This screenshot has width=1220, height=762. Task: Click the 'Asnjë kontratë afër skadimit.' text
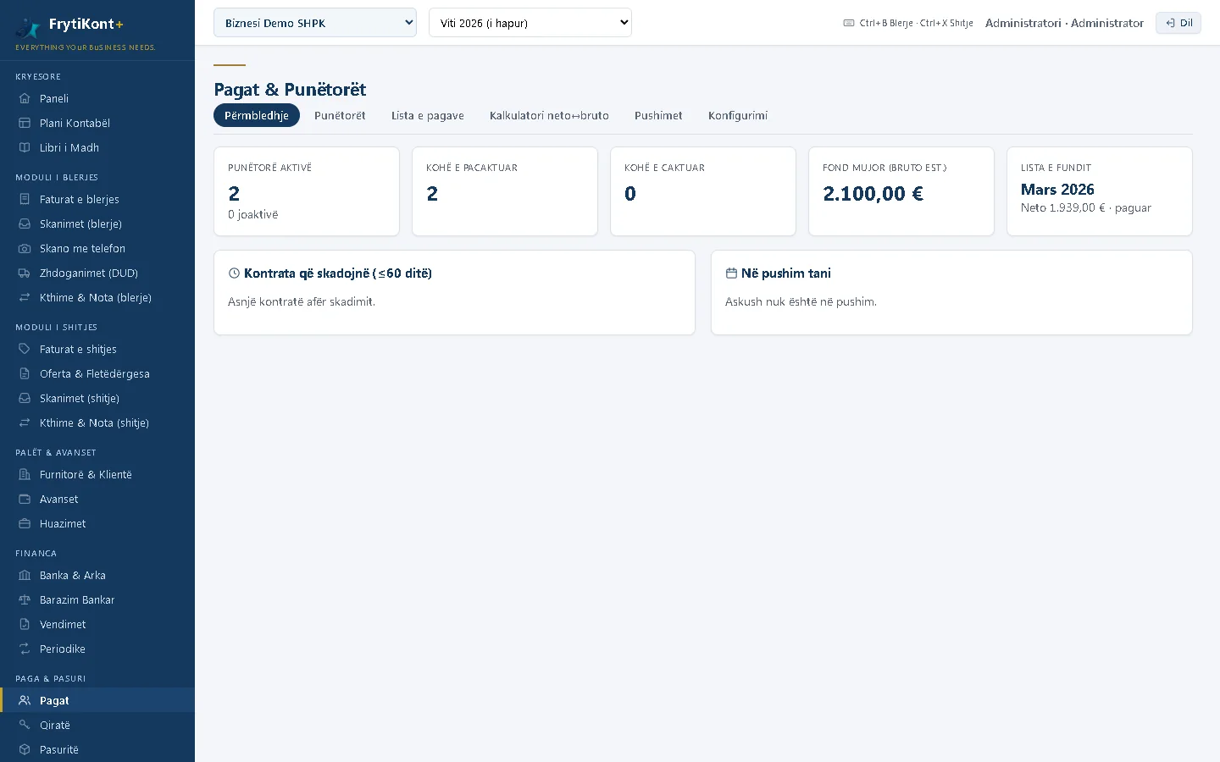[302, 301]
